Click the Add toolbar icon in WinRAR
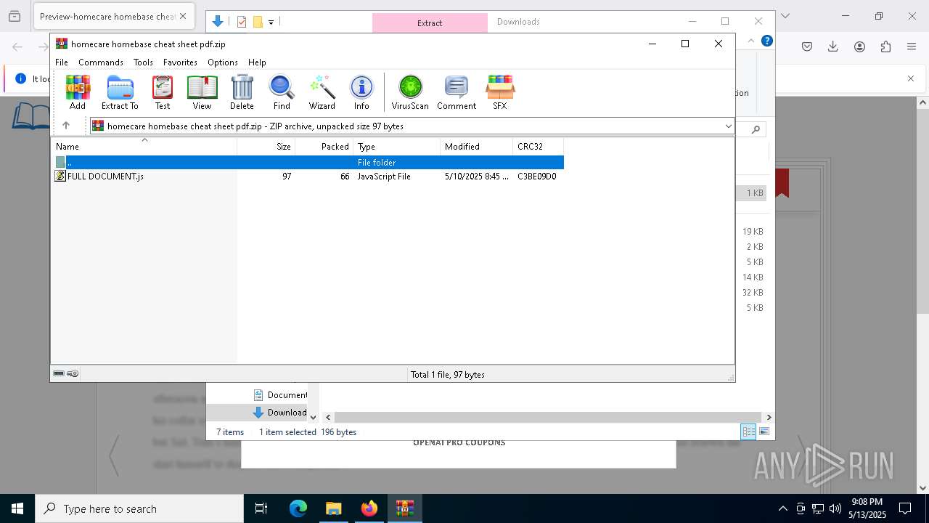Image resolution: width=929 pixels, height=523 pixels. pos(78,92)
